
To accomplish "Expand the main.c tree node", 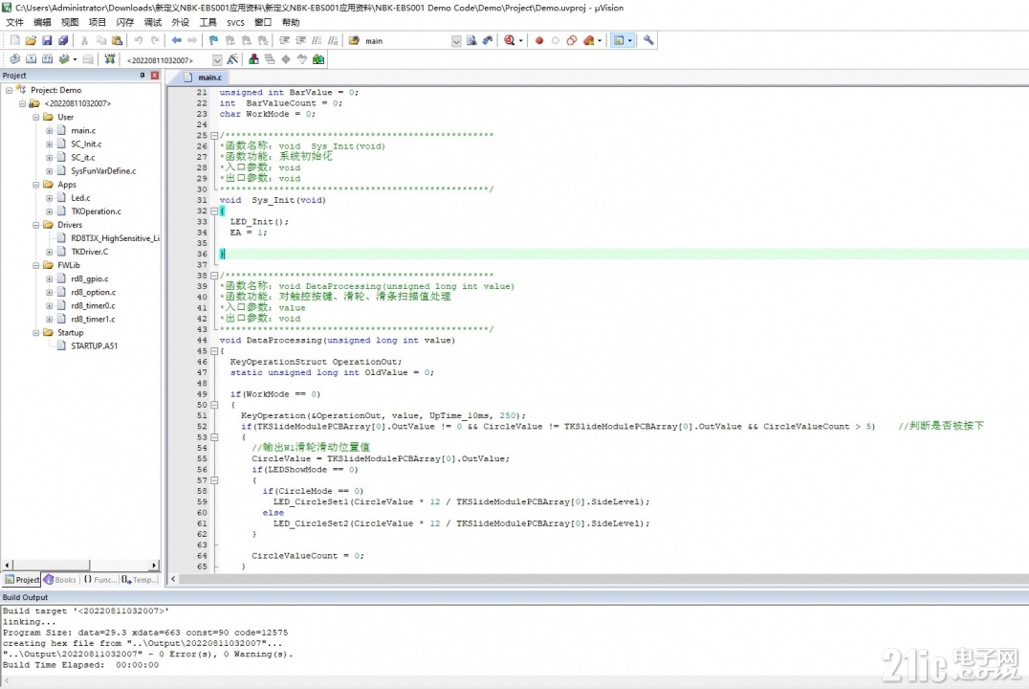I will tap(49, 131).
